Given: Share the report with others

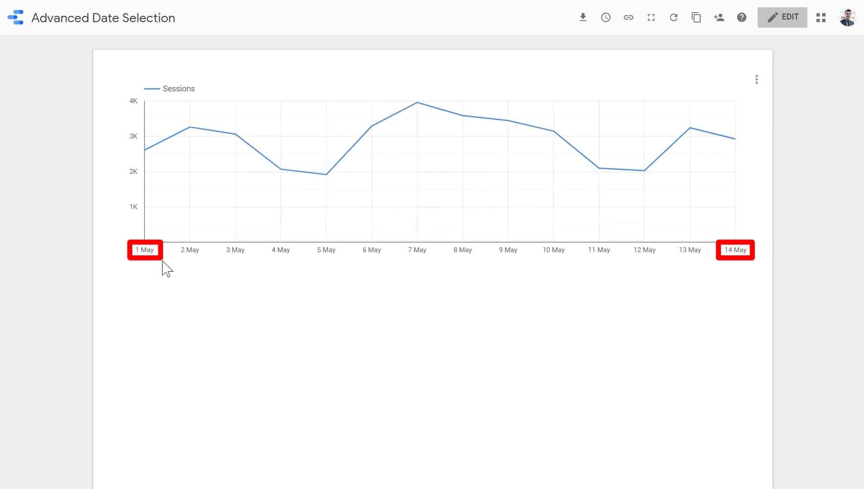Looking at the screenshot, I should [x=719, y=18].
